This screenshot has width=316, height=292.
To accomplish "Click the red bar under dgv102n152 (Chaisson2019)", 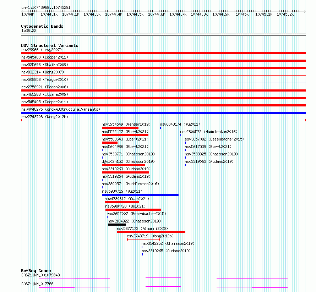I will pyautogui.click(x=124, y=165).
